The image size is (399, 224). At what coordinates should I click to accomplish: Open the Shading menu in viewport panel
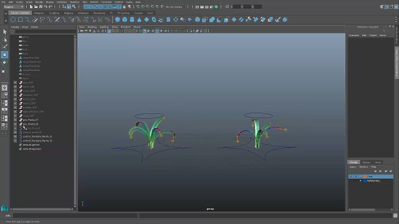[92, 27]
